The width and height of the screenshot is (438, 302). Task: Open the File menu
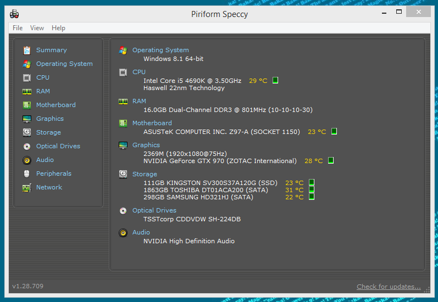point(18,28)
